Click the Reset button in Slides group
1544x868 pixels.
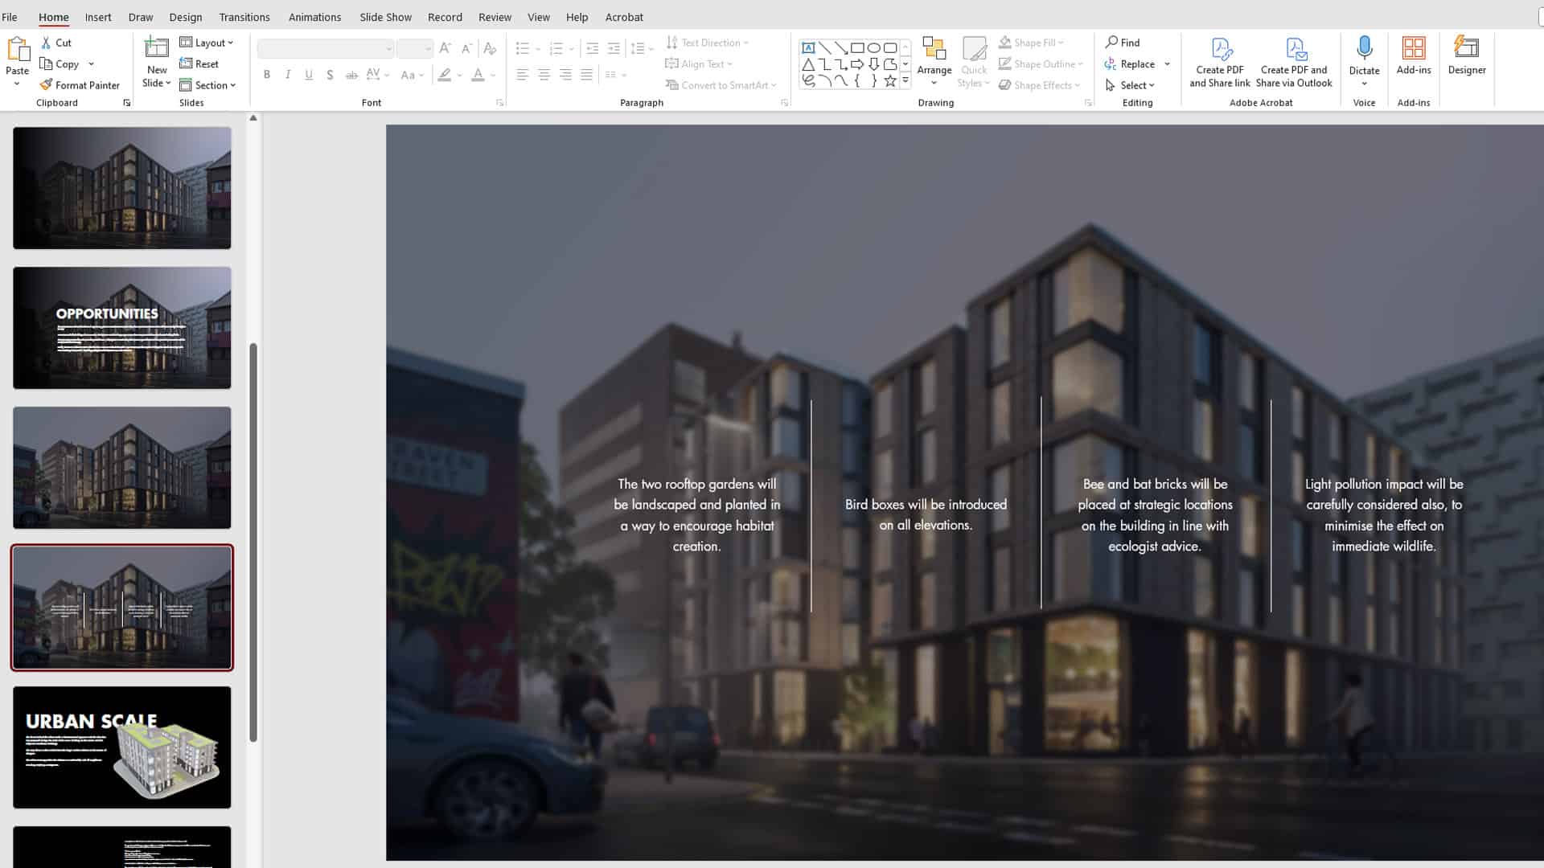pos(201,63)
